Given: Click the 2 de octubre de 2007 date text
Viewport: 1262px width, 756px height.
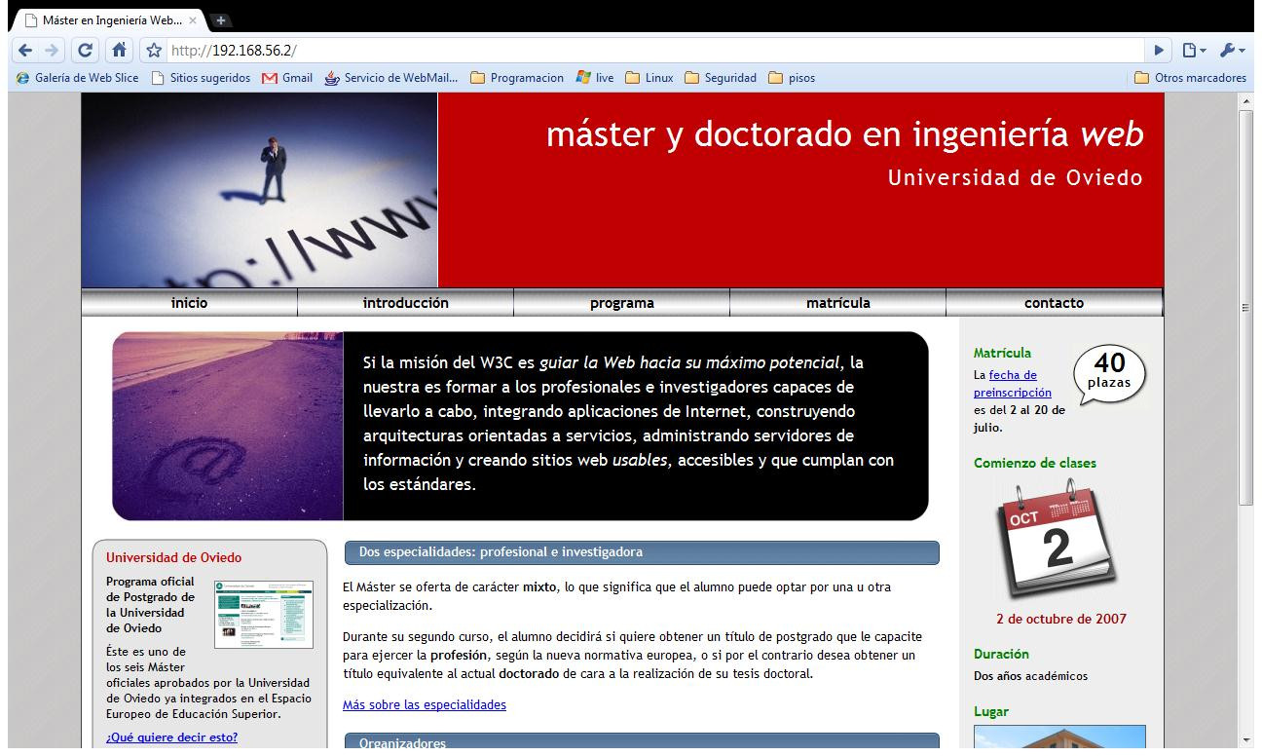Looking at the screenshot, I should (x=1060, y=619).
